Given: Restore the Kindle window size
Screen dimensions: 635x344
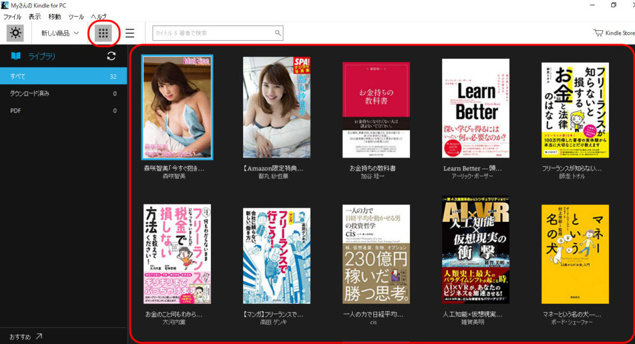Looking at the screenshot, I should [614, 5].
